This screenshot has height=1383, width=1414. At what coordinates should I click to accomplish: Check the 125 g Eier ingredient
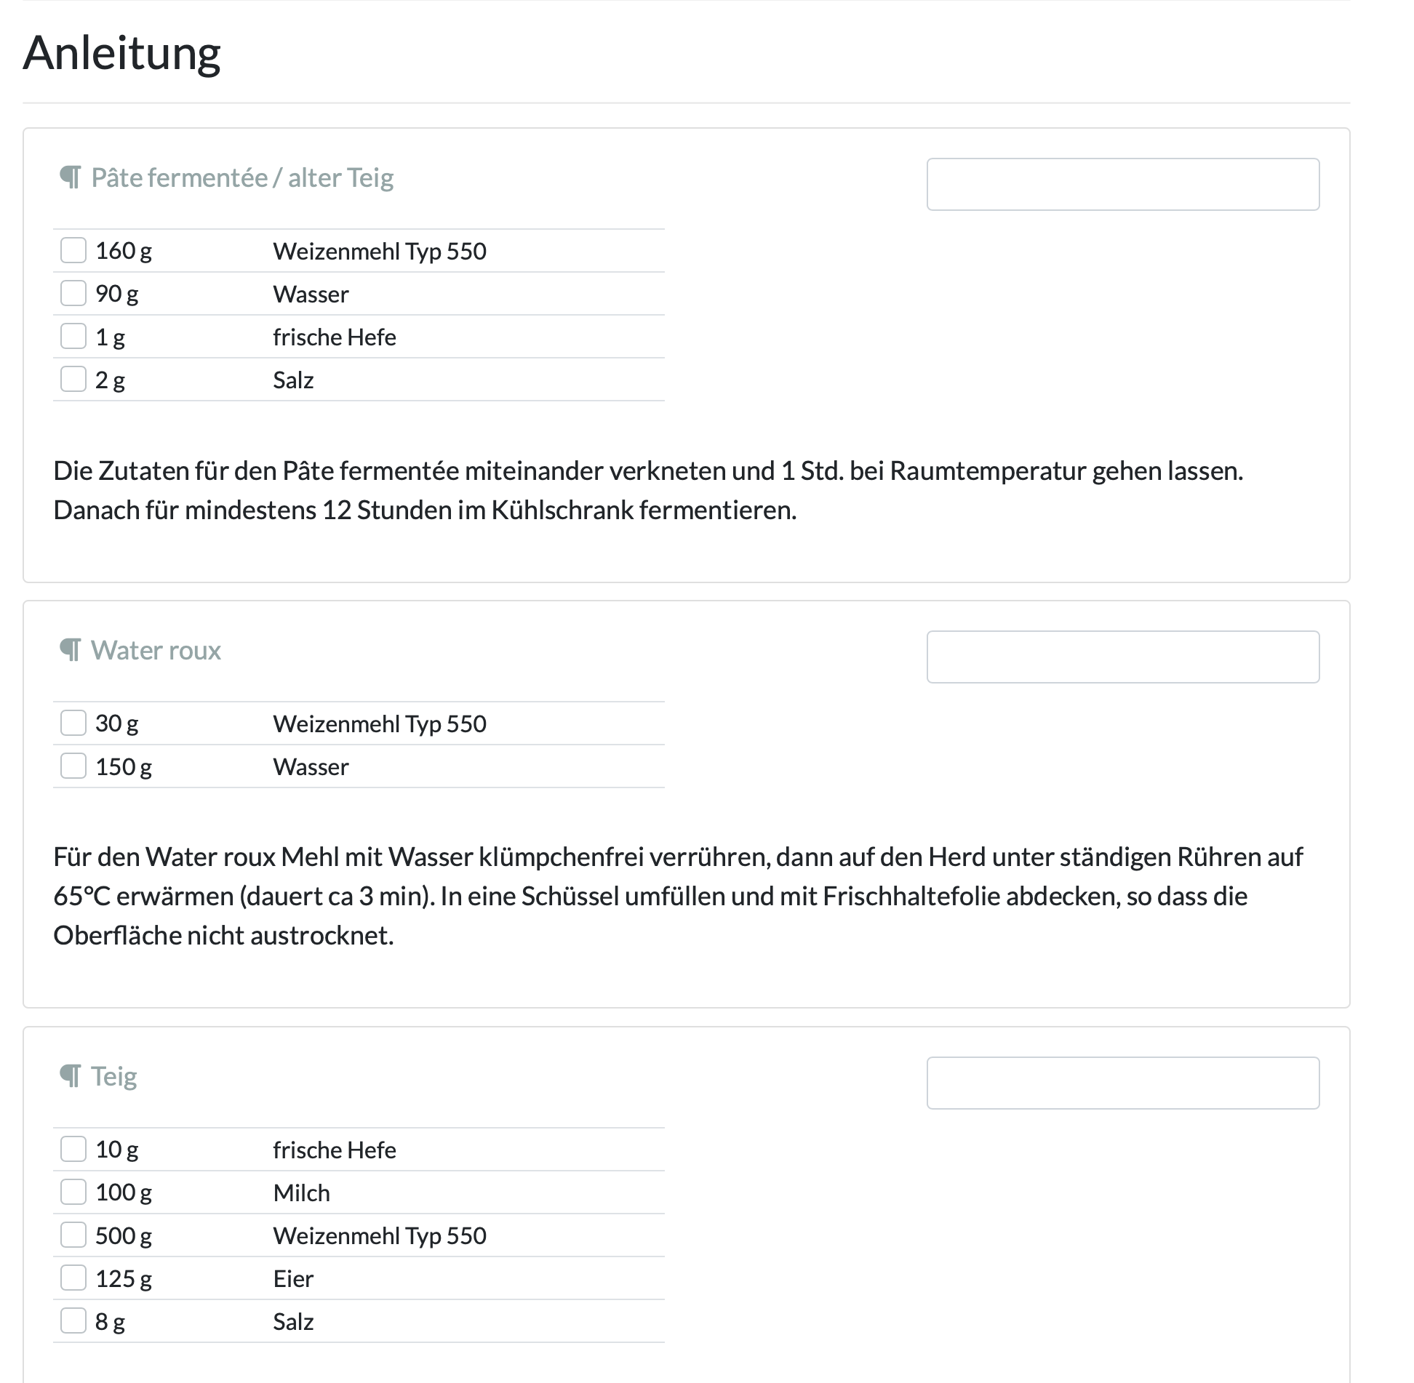click(73, 1278)
